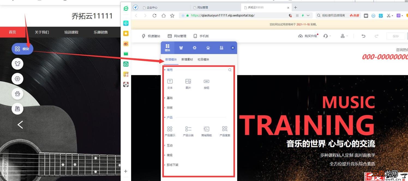Expand the 排版 module group
The height and width of the screenshot is (181, 408).
(168, 108)
